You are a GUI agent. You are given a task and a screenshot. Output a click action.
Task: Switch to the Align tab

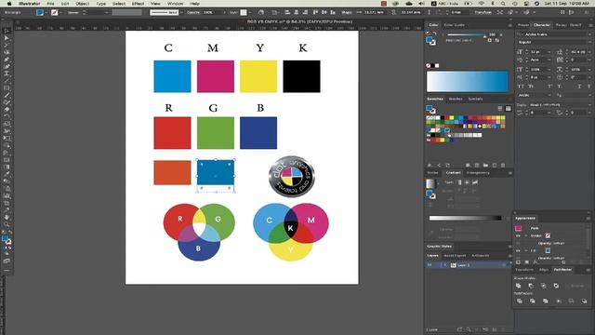coord(543,270)
